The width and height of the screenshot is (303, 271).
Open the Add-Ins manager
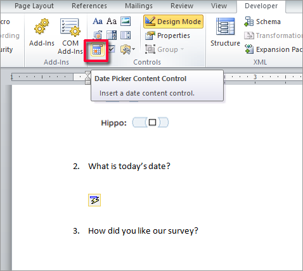(x=42, y=32)
